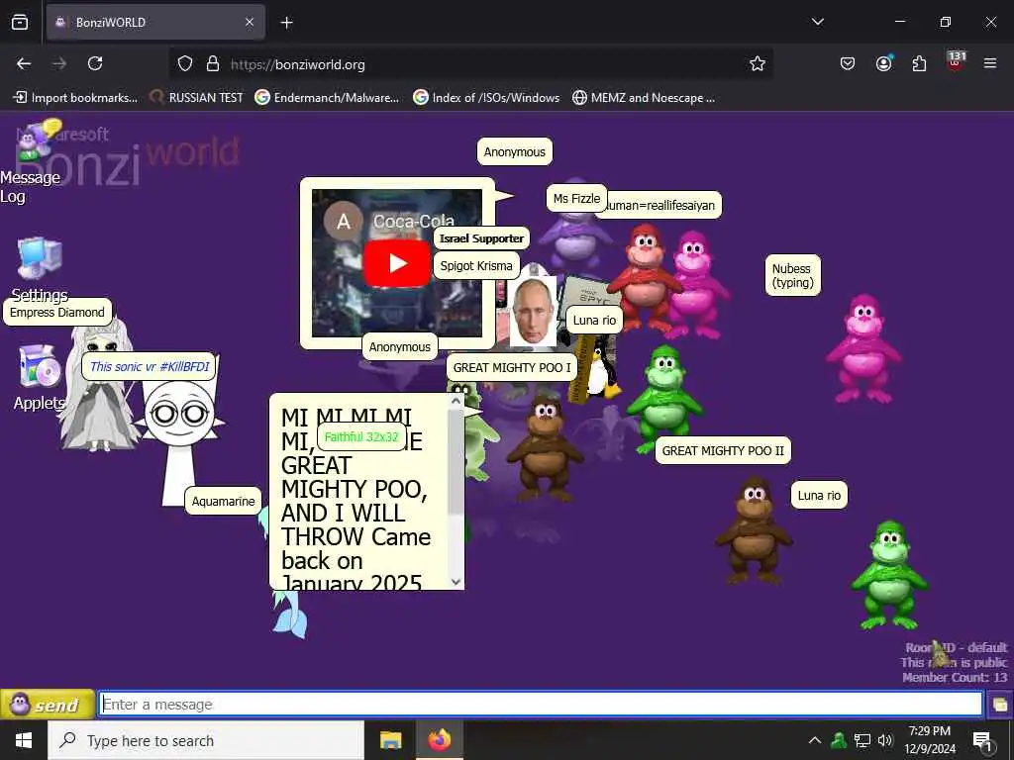Expand the list all tabs dropdown
1014x760 pixels.
point(818,22)
